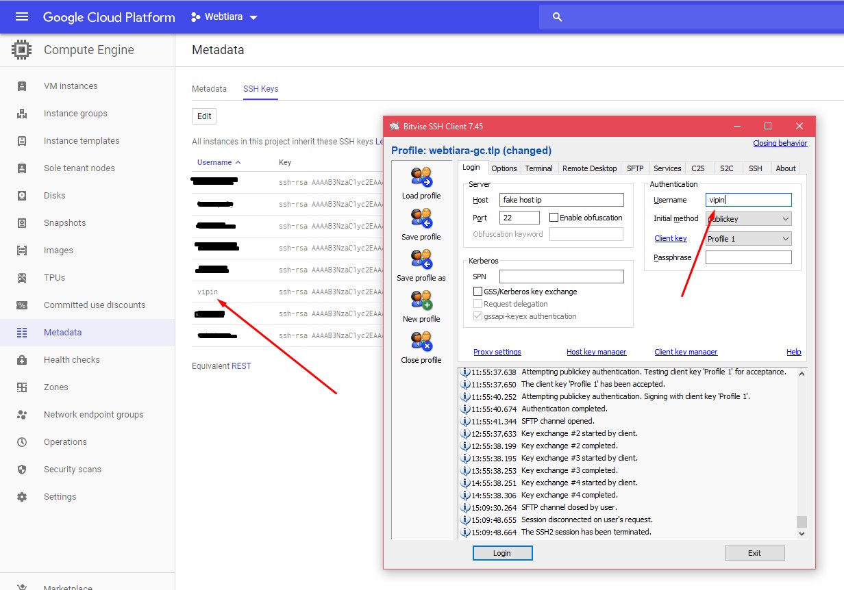This screenshot has height=590, width=844.
Task: Click the Login button in Bitvise
Action: coord(502,553)
